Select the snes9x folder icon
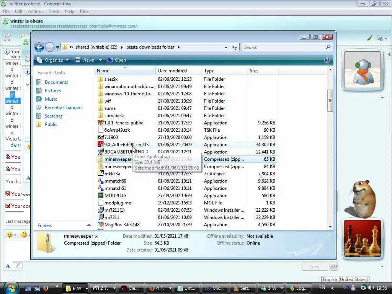This screenshot has width=392, height=294. coord(101,79)
